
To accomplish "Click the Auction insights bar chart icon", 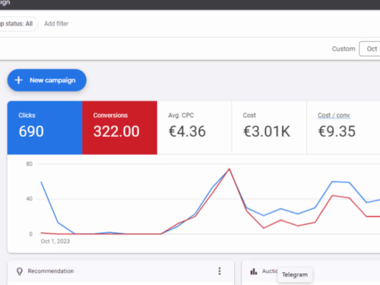I will [x=254, y=271].
